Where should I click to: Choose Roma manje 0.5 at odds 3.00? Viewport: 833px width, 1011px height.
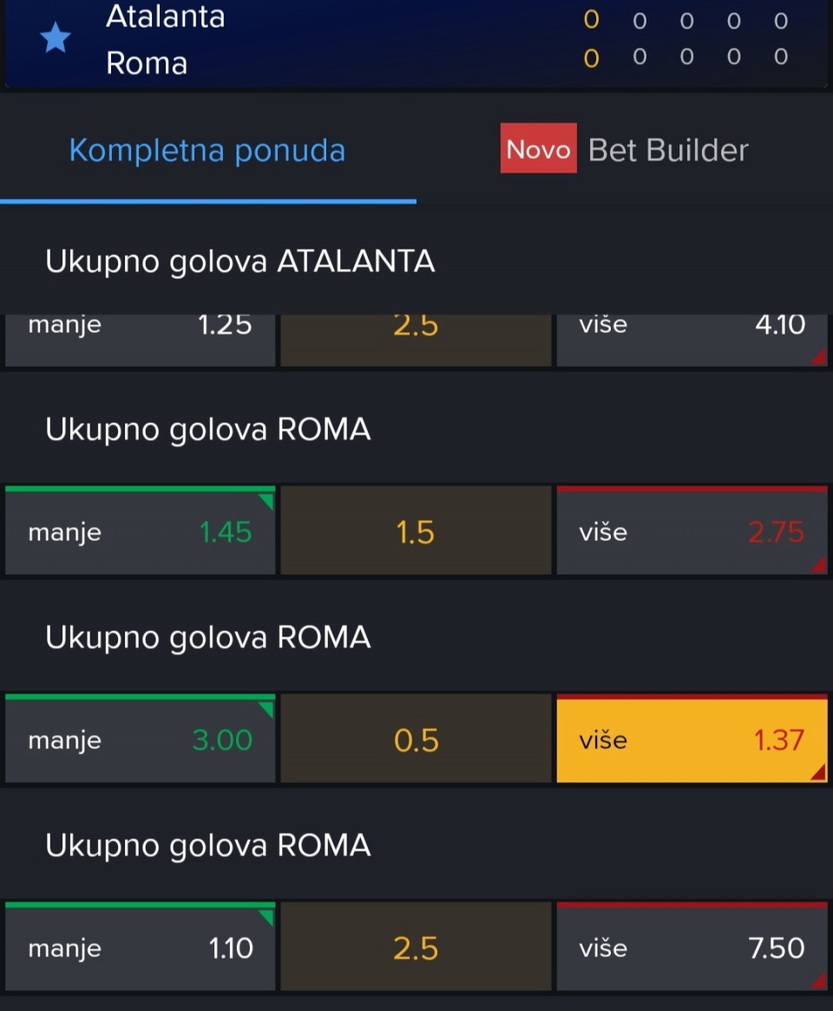[x=140, y=739]
